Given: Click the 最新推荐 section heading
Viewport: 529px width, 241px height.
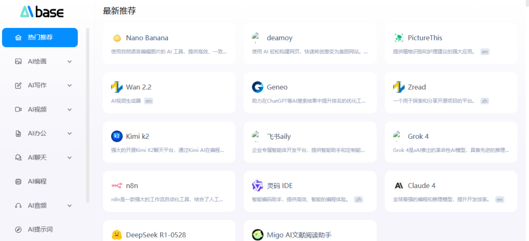Looking at the screenshot, I should 120,11.
